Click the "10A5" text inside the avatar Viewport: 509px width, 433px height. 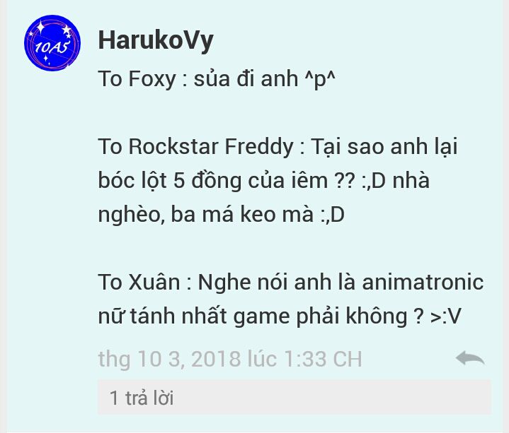52,47
